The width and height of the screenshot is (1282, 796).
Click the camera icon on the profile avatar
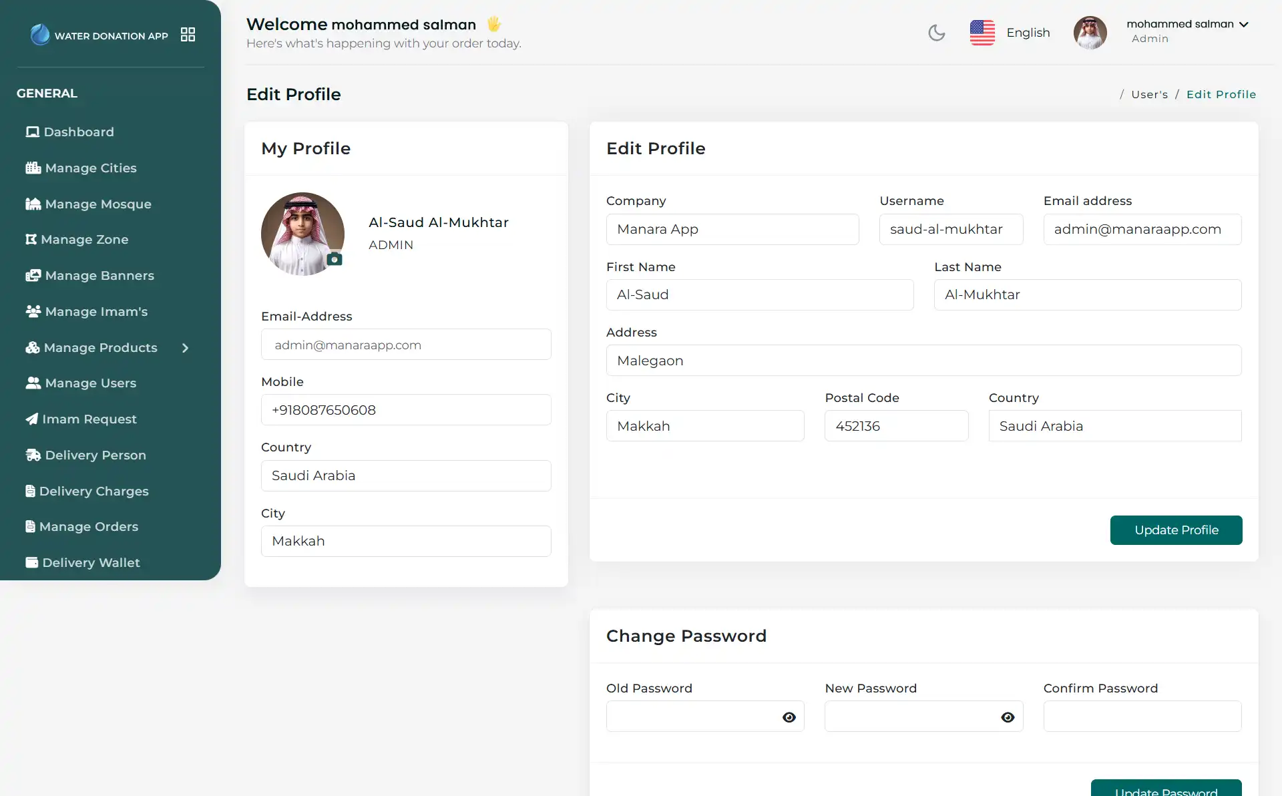(x=335, y=259)
